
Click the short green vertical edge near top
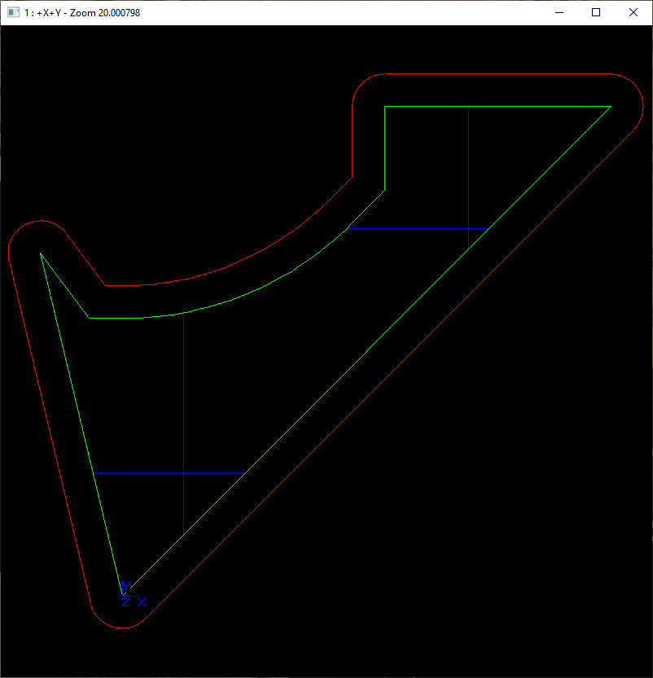(x=384, y=147)
